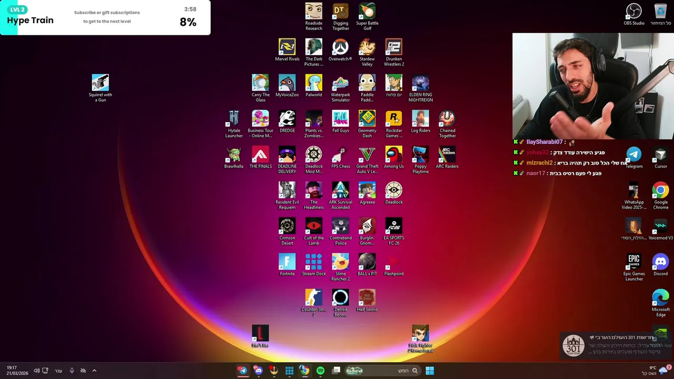Select the Super Battle Golf icon
The image size is (674, 379).
[367, 16]
